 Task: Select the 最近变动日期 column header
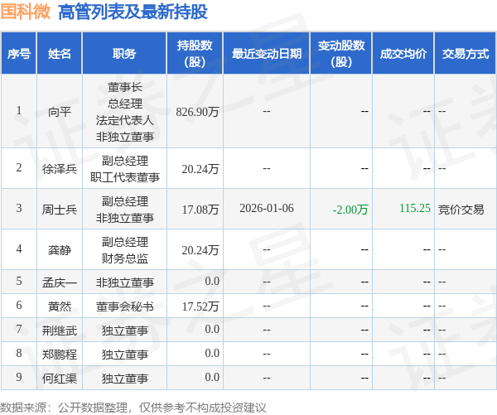click(267, 53)
